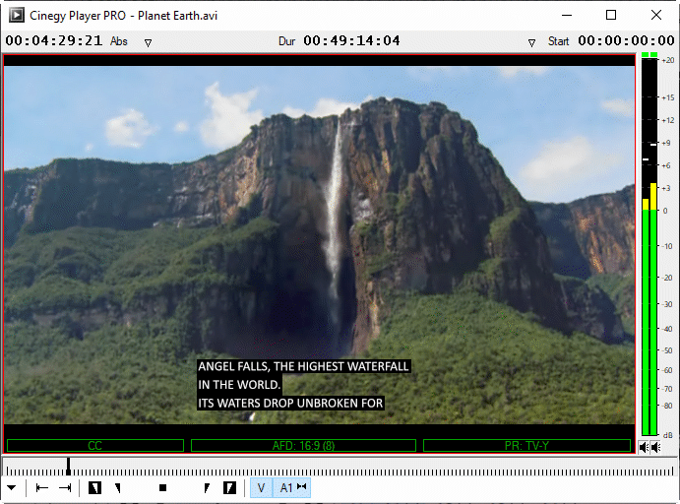The height and width of the screenshot is (504, 680).
Task: Click the timeline playhead marker
Action: 68,467
